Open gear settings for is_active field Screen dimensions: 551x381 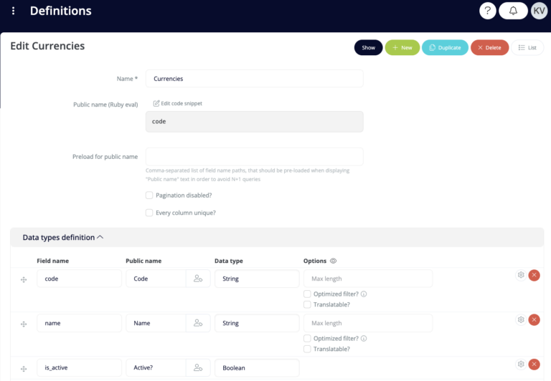(521, 364)
